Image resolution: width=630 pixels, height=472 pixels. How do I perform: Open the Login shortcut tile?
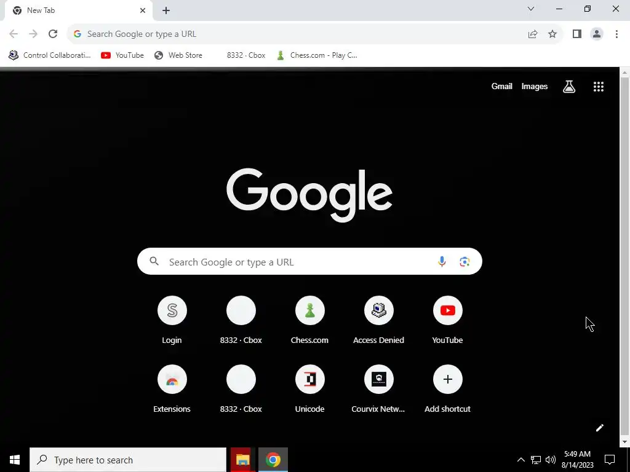(172, 320)
